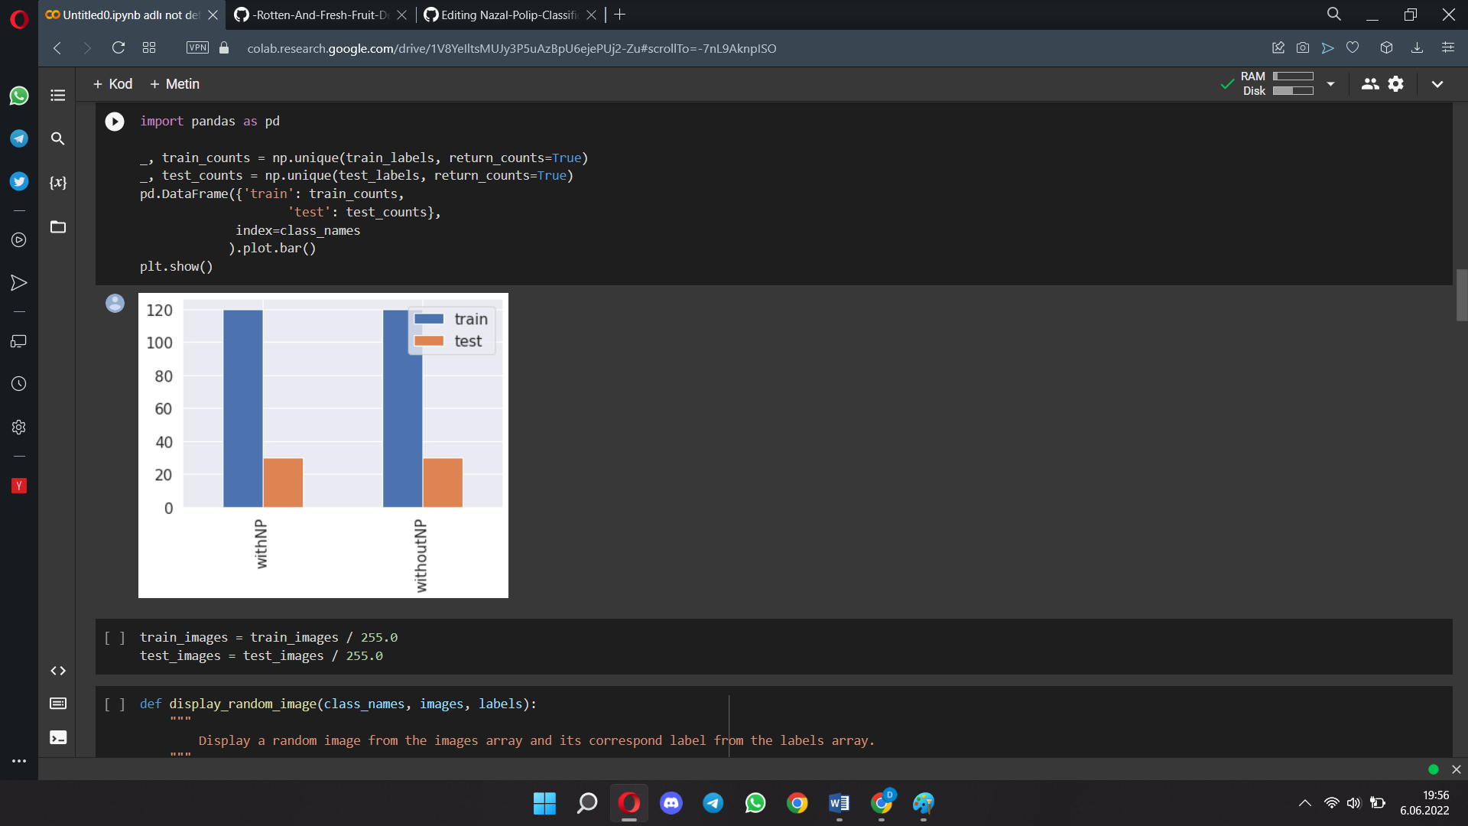Screen dimensions: 1468x826
Task: Open the Easy Setup panel
Action: click(1448, 47)
